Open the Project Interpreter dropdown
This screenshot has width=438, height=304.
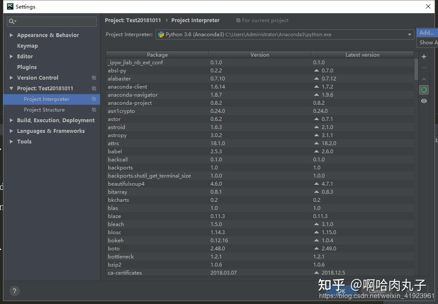[x=409, y=34]
